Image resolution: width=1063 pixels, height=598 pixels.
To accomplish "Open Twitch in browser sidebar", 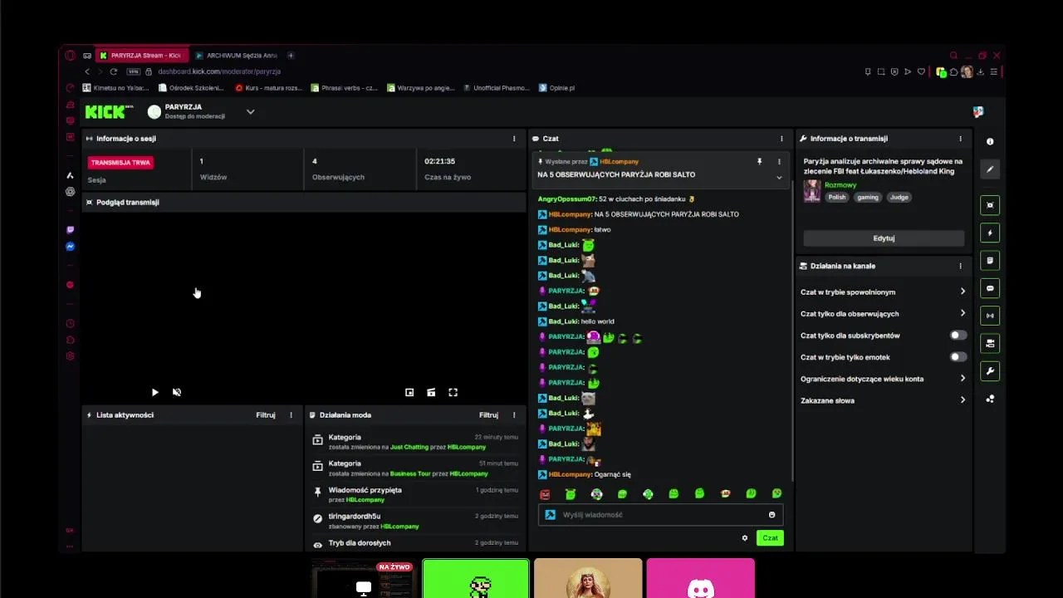I will pos(70,230).
